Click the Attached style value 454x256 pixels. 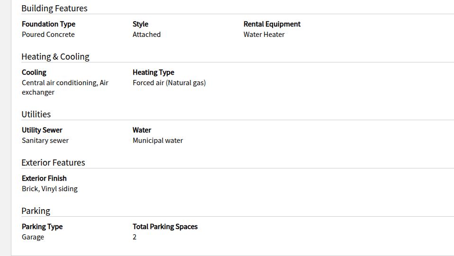(x=146, y=35)
